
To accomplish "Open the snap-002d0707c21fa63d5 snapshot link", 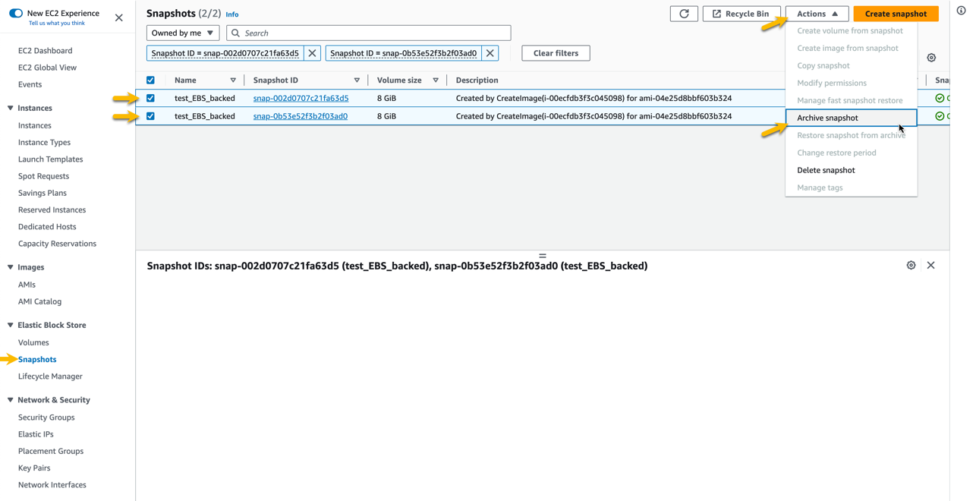I will coord(300,98).
